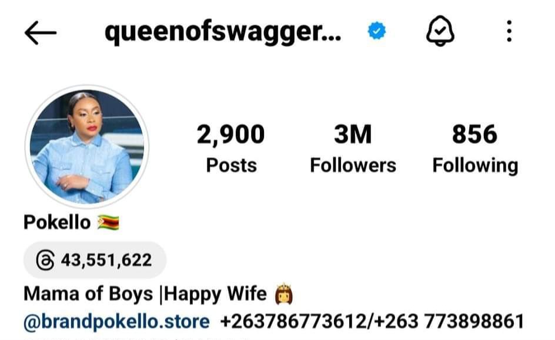The width and height of the screenshot is (555, 340).
Task: Click the Posts label
Action: click(x=232, y=166)
